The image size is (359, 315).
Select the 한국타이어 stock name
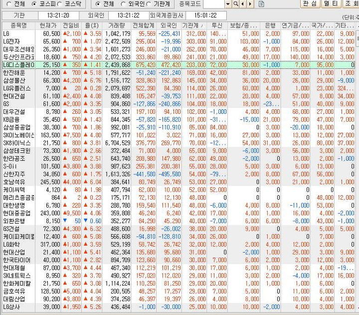17,260
